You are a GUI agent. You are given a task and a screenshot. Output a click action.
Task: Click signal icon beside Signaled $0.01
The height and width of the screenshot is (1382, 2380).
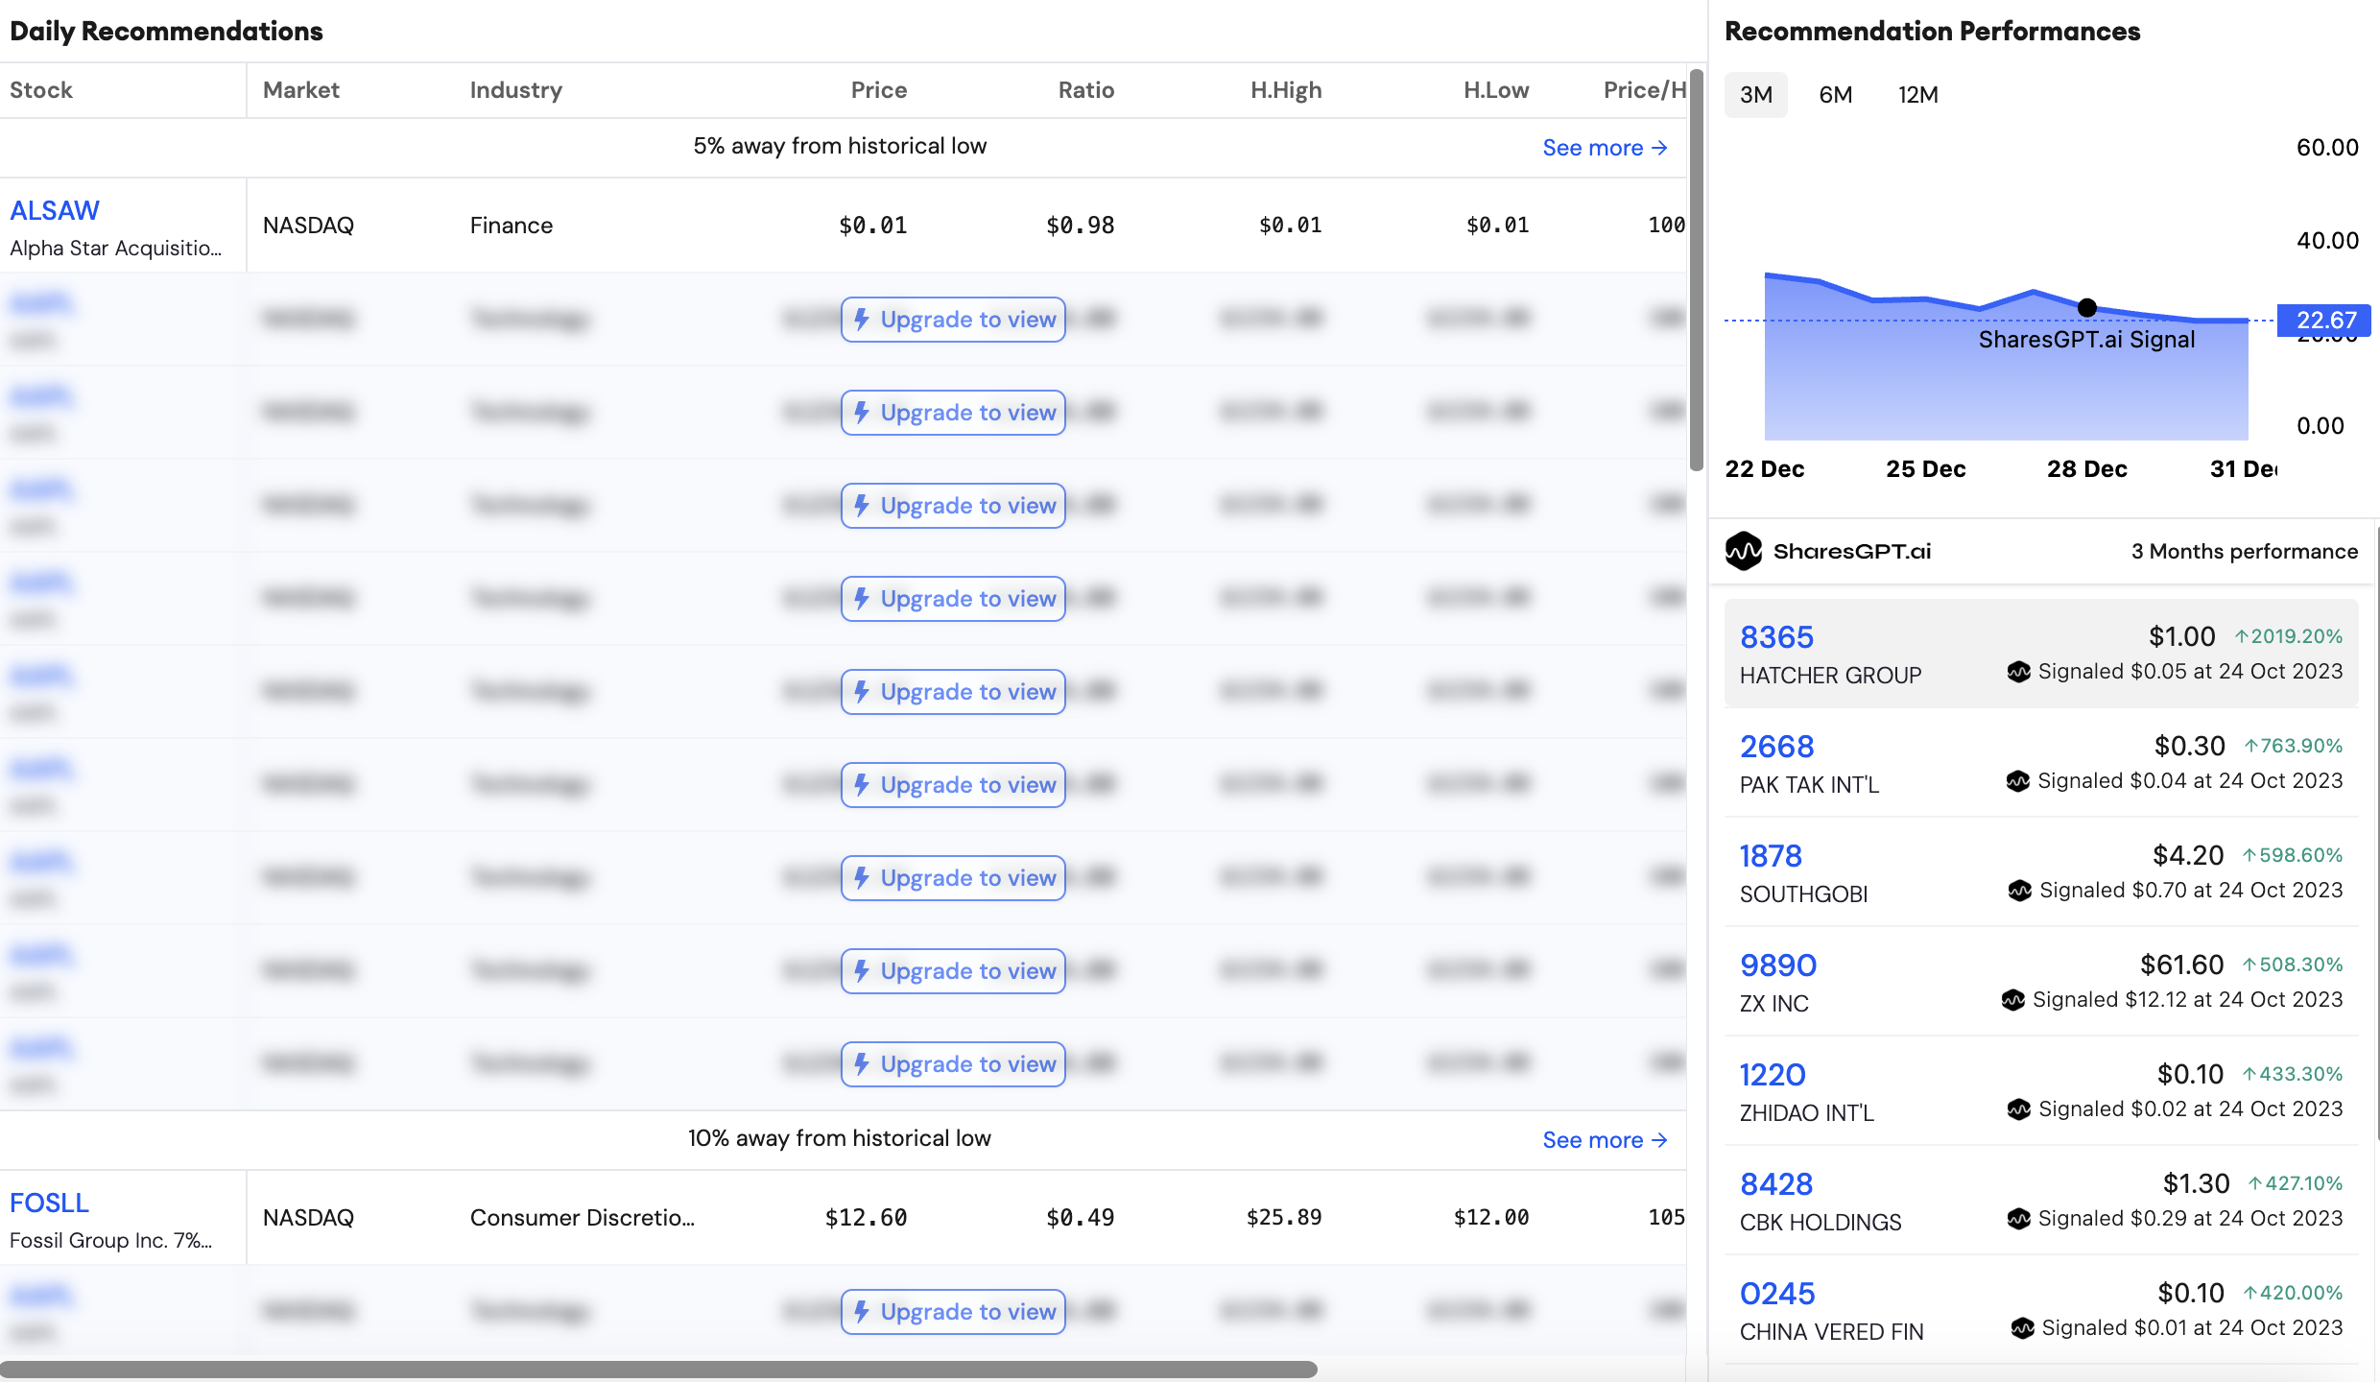pyautogui.click(x=2023, y=1328)
